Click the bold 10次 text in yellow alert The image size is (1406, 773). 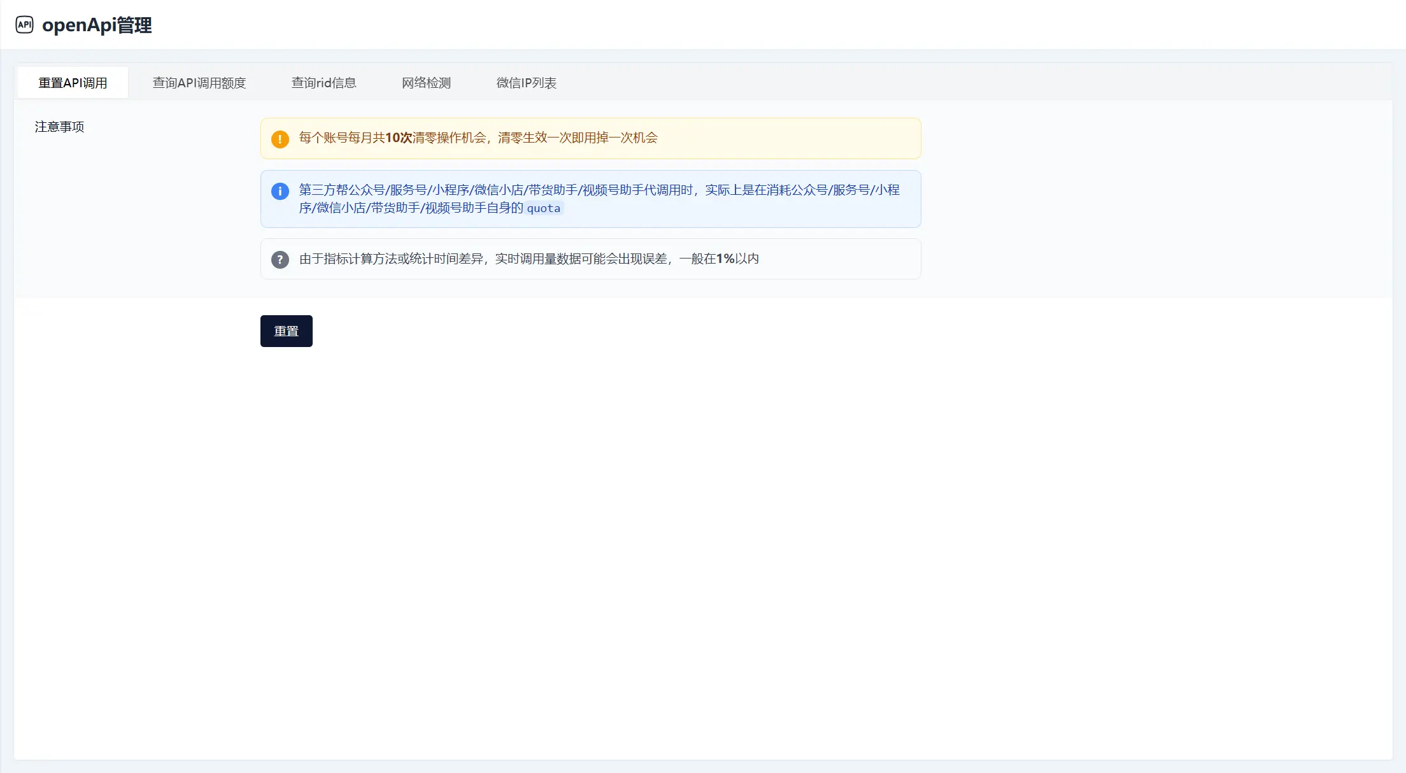(399, 138)
